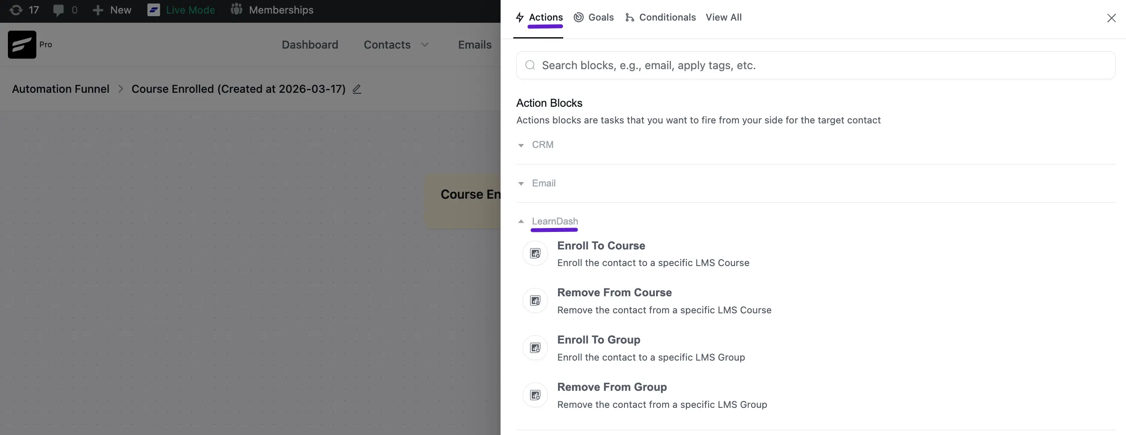1126x435 pixels.
Task: Switch to the Goals tab
Action: point(594,18)
